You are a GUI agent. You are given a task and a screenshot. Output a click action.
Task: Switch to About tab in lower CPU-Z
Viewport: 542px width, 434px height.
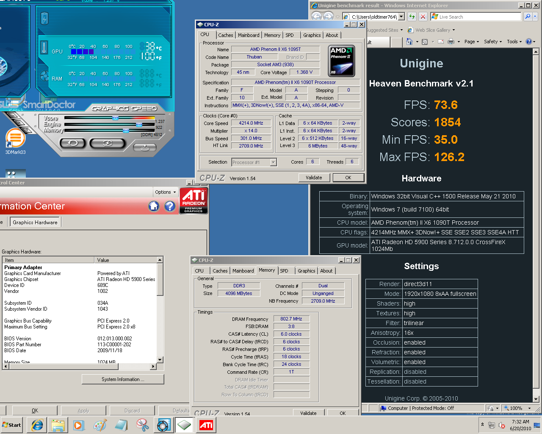click(326, 271)
